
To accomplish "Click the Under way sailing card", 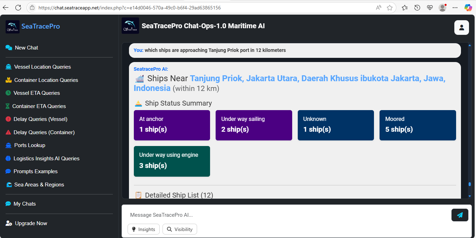I will [254, 125].
